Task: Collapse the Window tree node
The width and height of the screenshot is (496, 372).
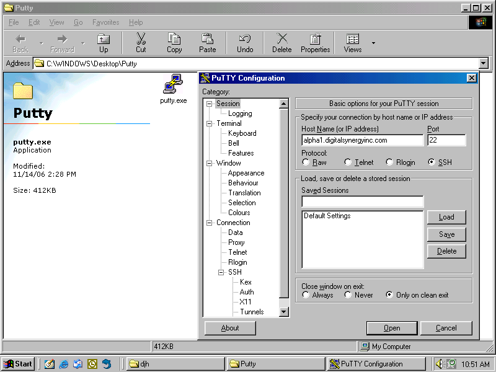Action: [209, 163]
